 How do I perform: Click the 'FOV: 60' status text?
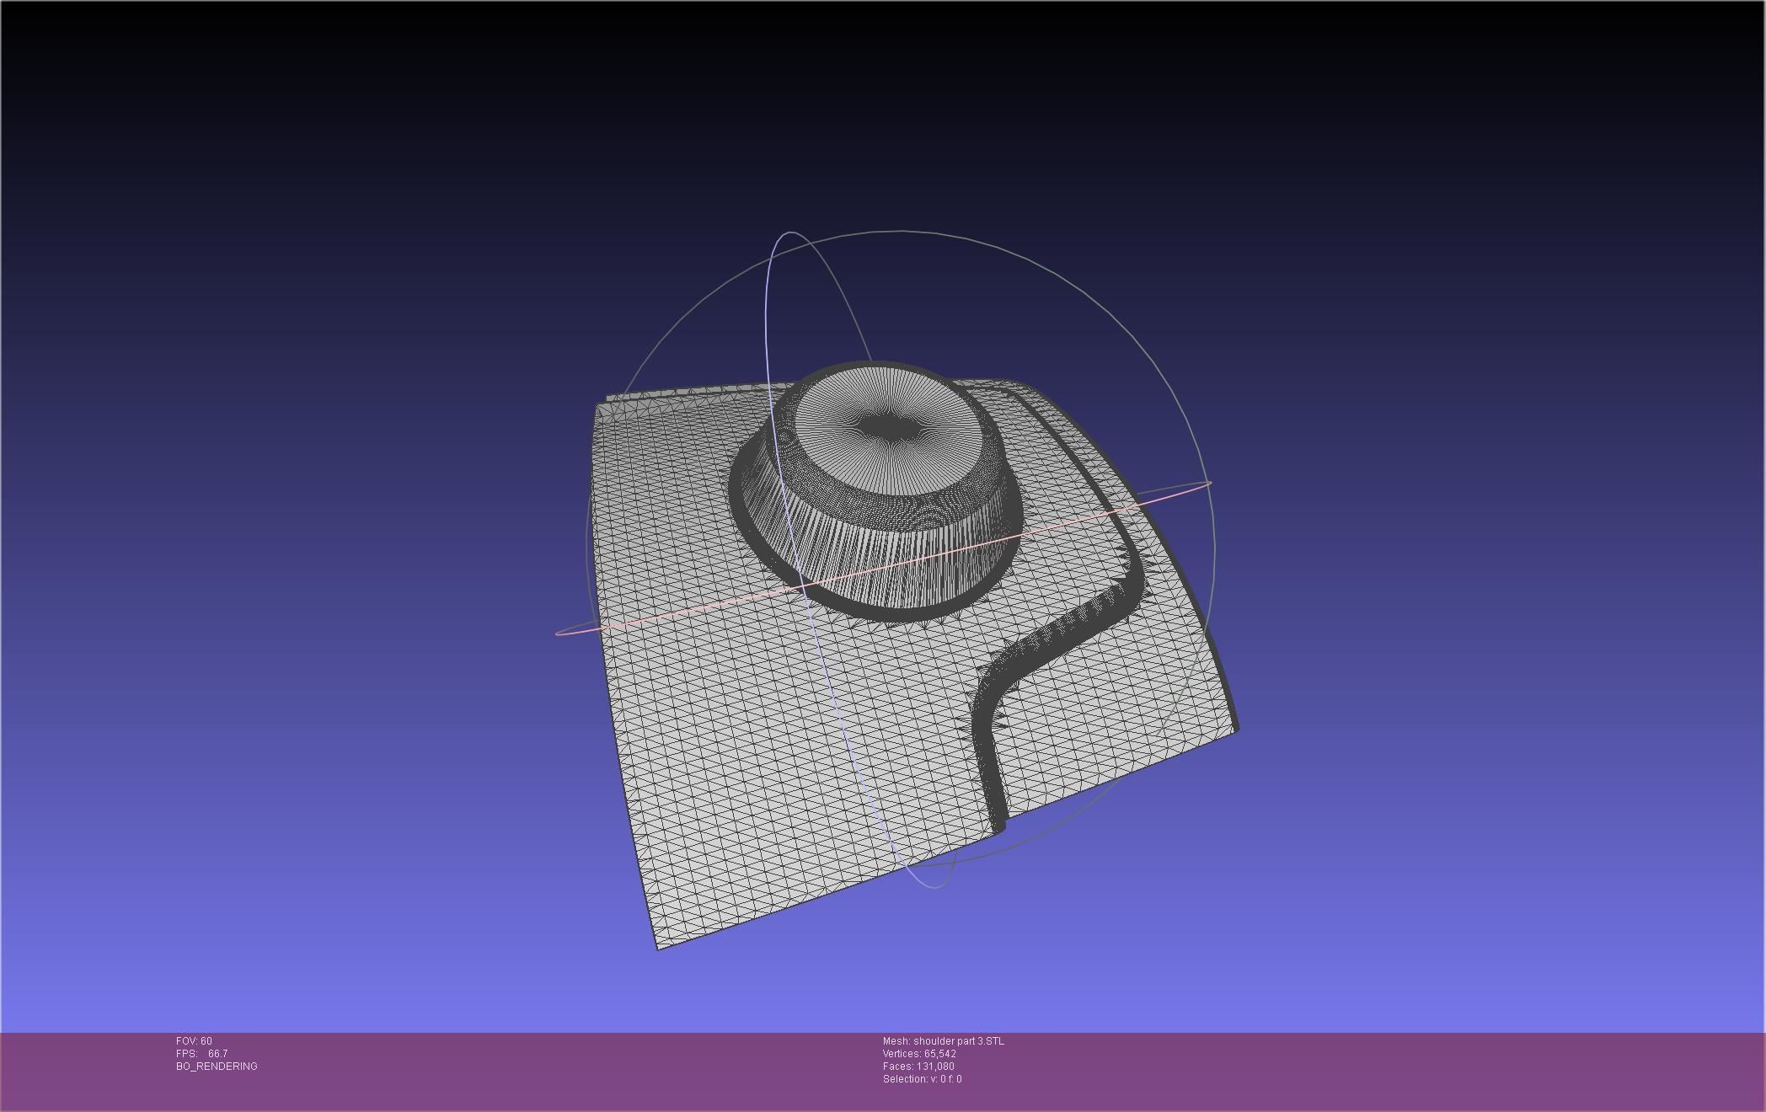click(x=194, y=1041)
